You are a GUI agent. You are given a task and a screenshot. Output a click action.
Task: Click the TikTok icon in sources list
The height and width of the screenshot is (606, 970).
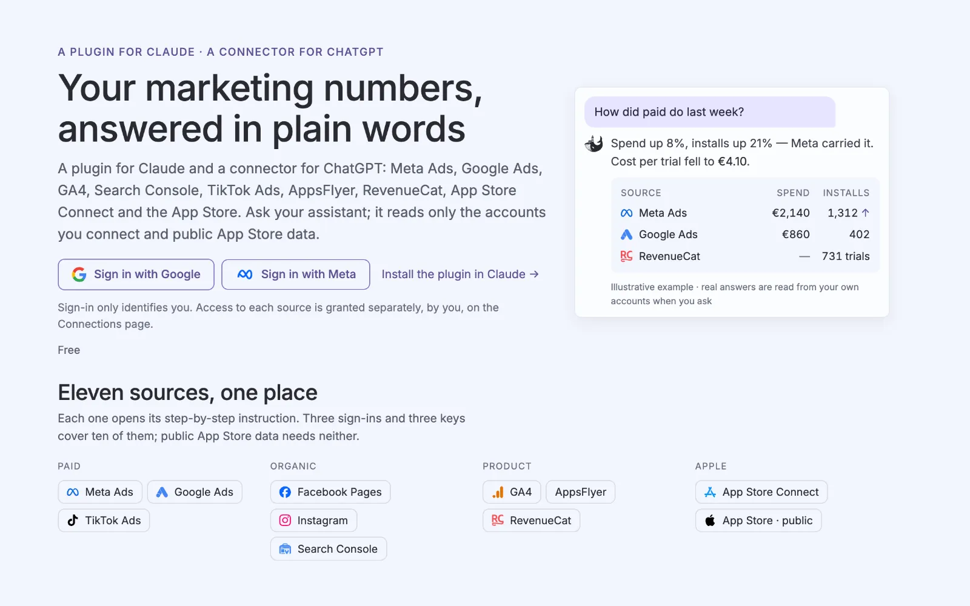[73, 521]
